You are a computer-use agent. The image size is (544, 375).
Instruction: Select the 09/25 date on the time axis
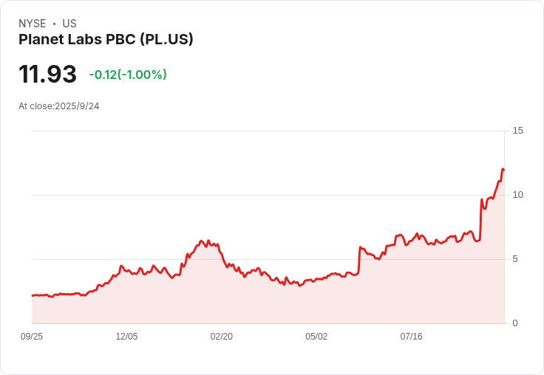(x=32, y=337)
